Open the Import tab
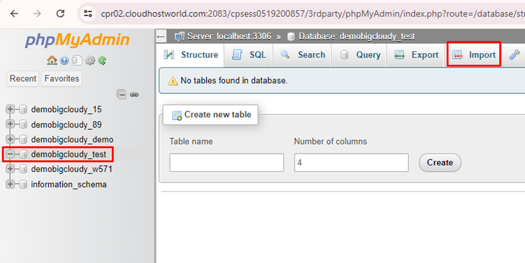 coord(474,55)
